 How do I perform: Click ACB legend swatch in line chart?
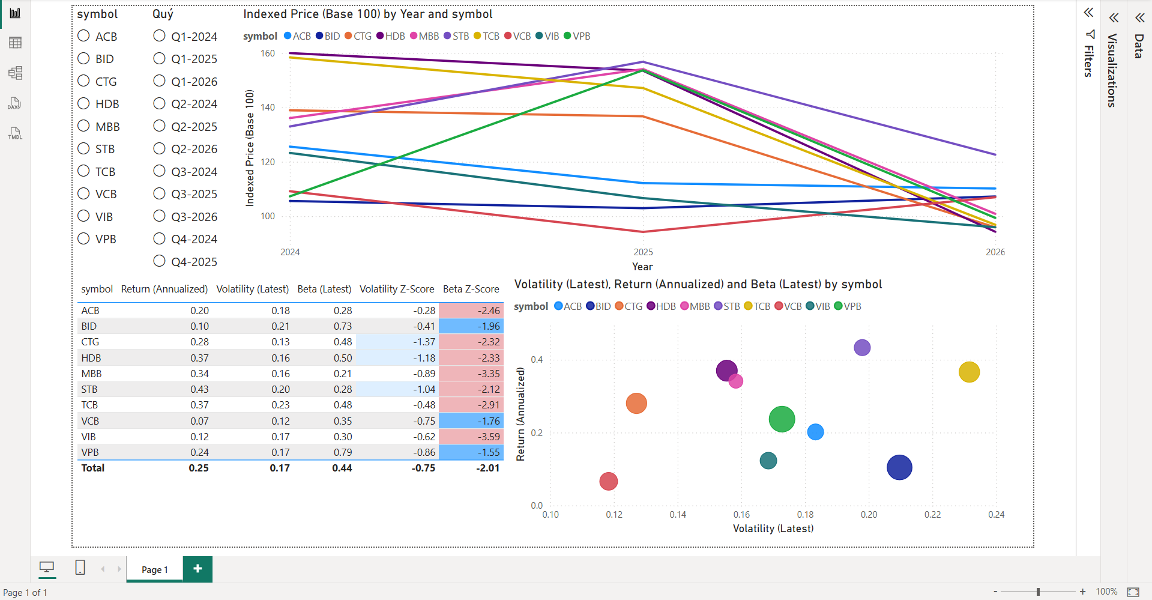tap(288, 36)
